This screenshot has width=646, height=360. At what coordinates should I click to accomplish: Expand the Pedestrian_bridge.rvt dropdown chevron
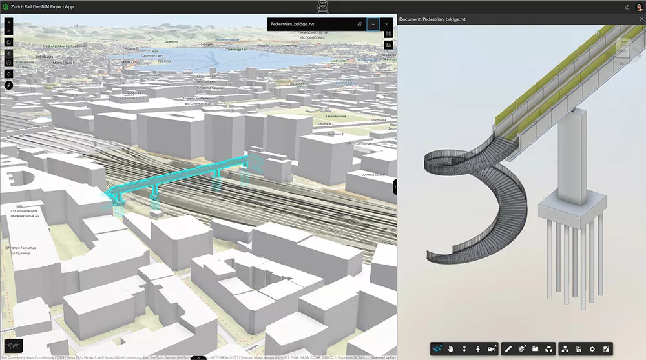pos(373,24)
